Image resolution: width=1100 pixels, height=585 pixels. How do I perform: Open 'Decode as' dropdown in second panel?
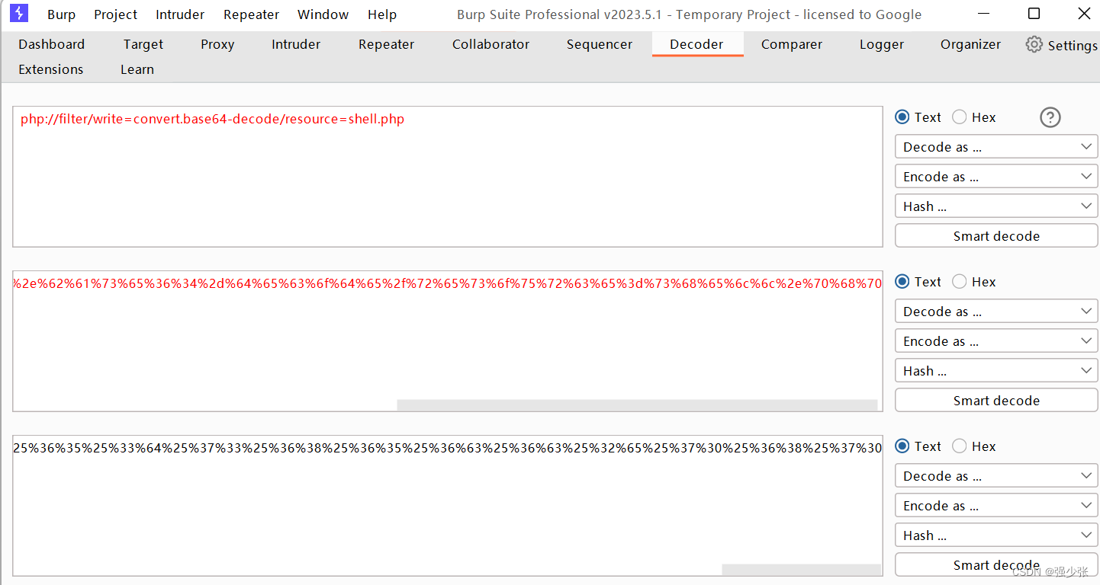[996, 312]
